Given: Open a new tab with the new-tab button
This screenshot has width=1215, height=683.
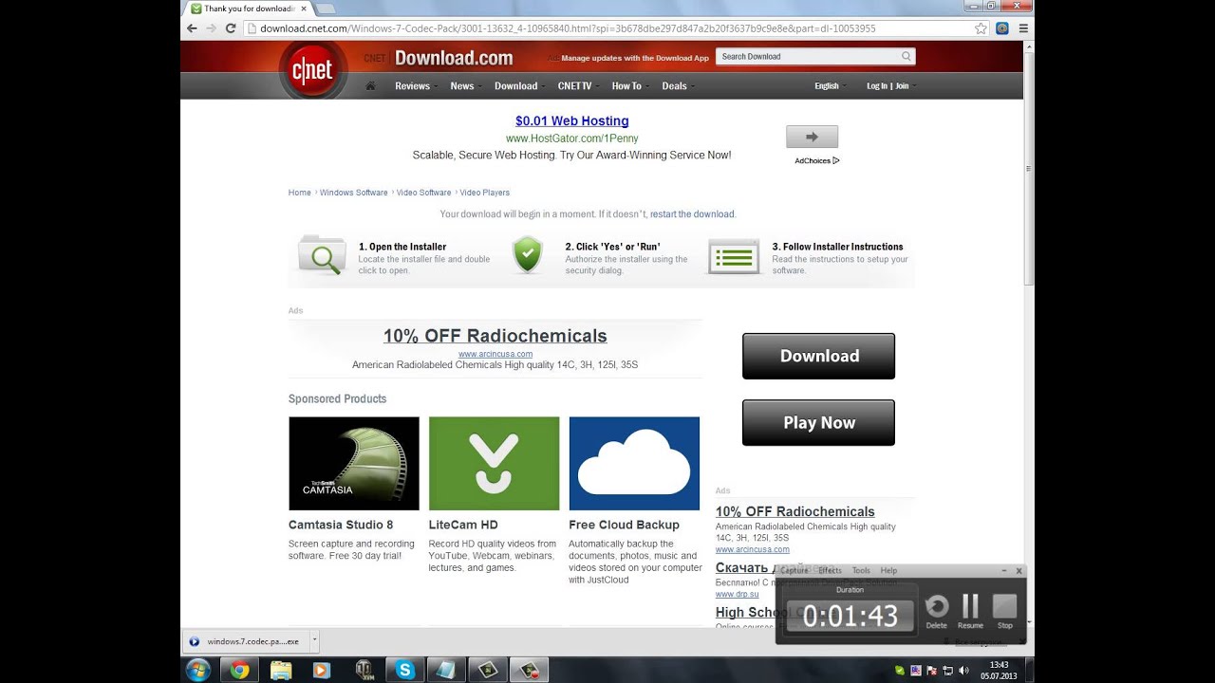Looking at the screenshot, I should tap(326, 9).
